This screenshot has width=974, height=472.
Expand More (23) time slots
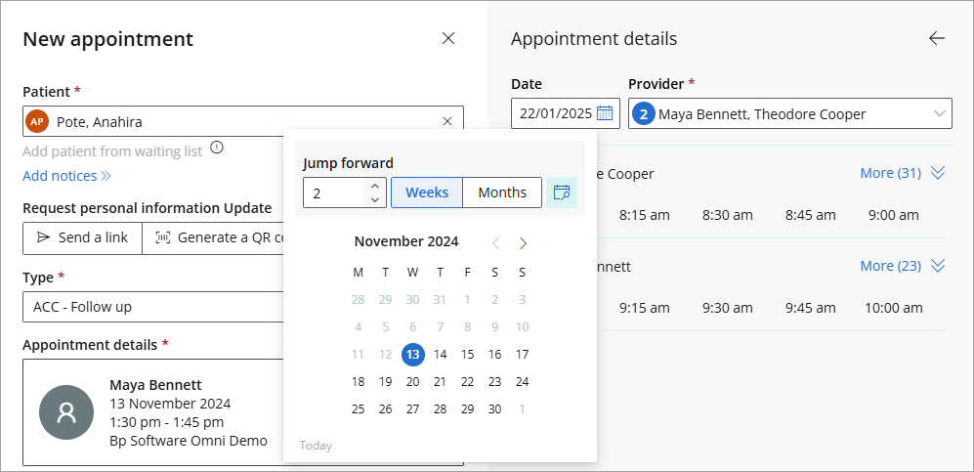(902, 266)
